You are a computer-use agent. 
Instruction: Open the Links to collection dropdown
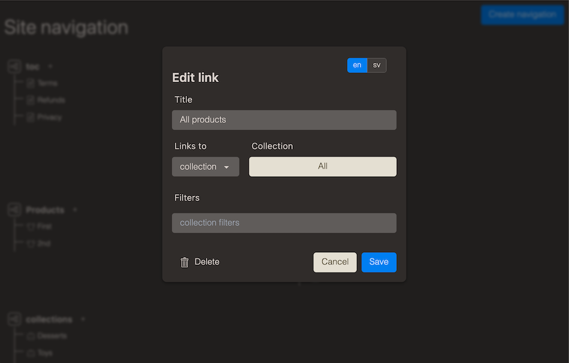tap(205, 167)
